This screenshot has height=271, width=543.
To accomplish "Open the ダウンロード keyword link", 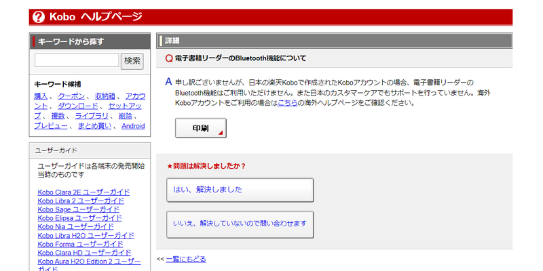I will pos(78,106).
